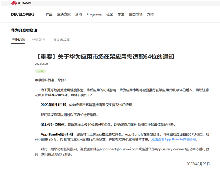Open the Programs menu
This screenshot has height=179, width=220.
(x=94, y=14)
